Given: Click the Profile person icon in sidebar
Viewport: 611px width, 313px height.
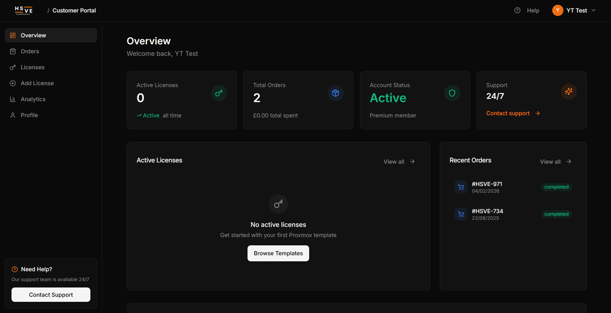Looking at the screenshot, I should coord(13,115).
